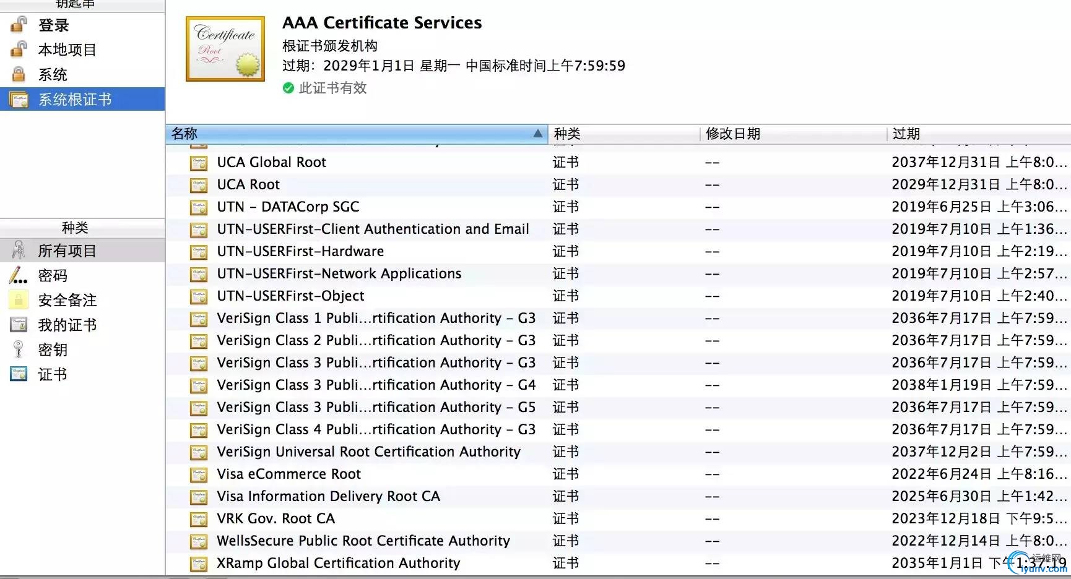Viewport: 1071px width, 579px height.
Task: Click the 本地项目 keychain padlock icon
Action: 19,49
